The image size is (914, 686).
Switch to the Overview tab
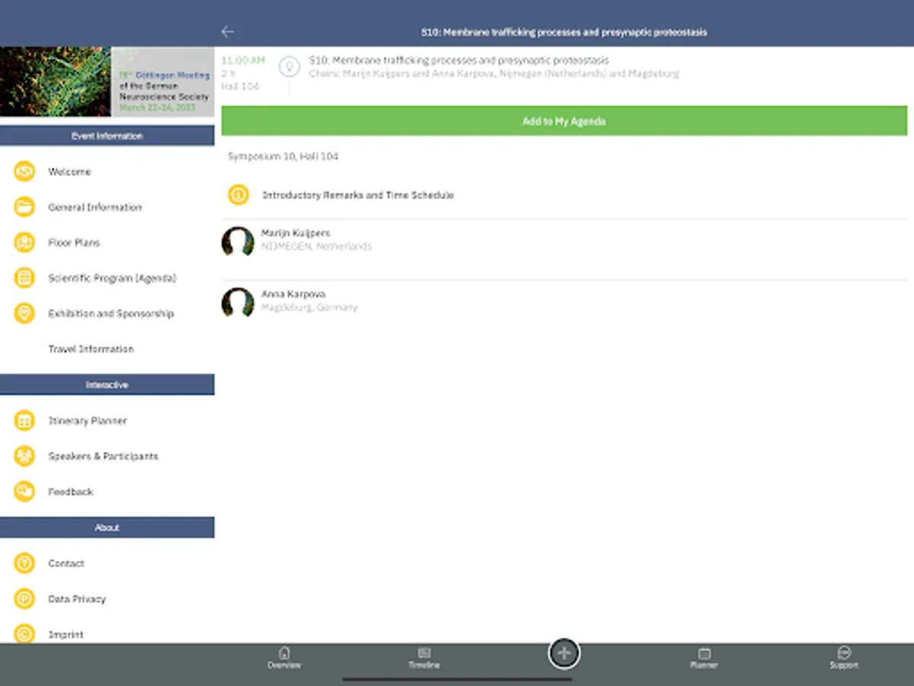click(284, 658)
